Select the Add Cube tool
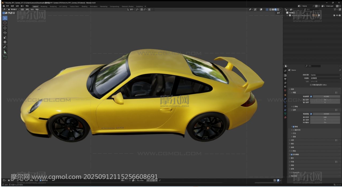The width and height of the screenshot is (342, 187). click(x=5, y=57)
